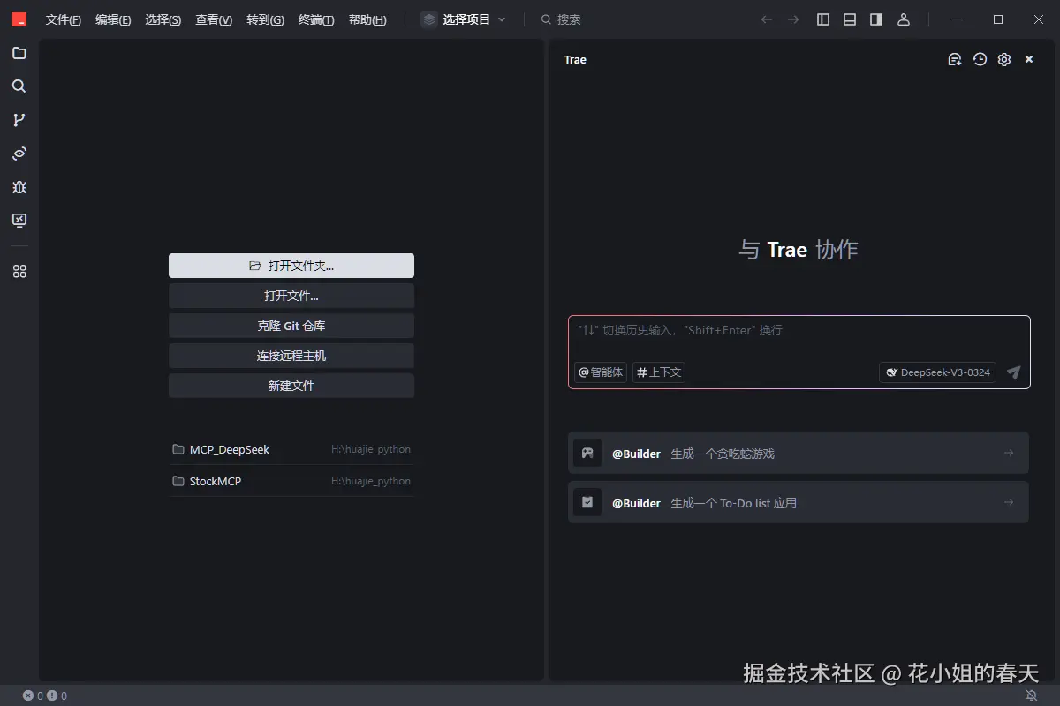Image resolution: width=1060 pixels, height=706 pixels.
Task: Click the 打开文件... button
Action: 291,296
